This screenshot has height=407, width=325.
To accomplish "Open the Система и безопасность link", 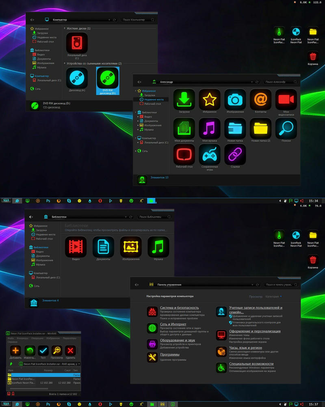I will click(179, 308).
